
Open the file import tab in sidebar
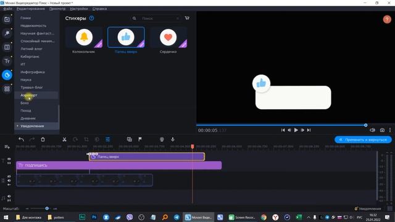[x=7, y=19]
